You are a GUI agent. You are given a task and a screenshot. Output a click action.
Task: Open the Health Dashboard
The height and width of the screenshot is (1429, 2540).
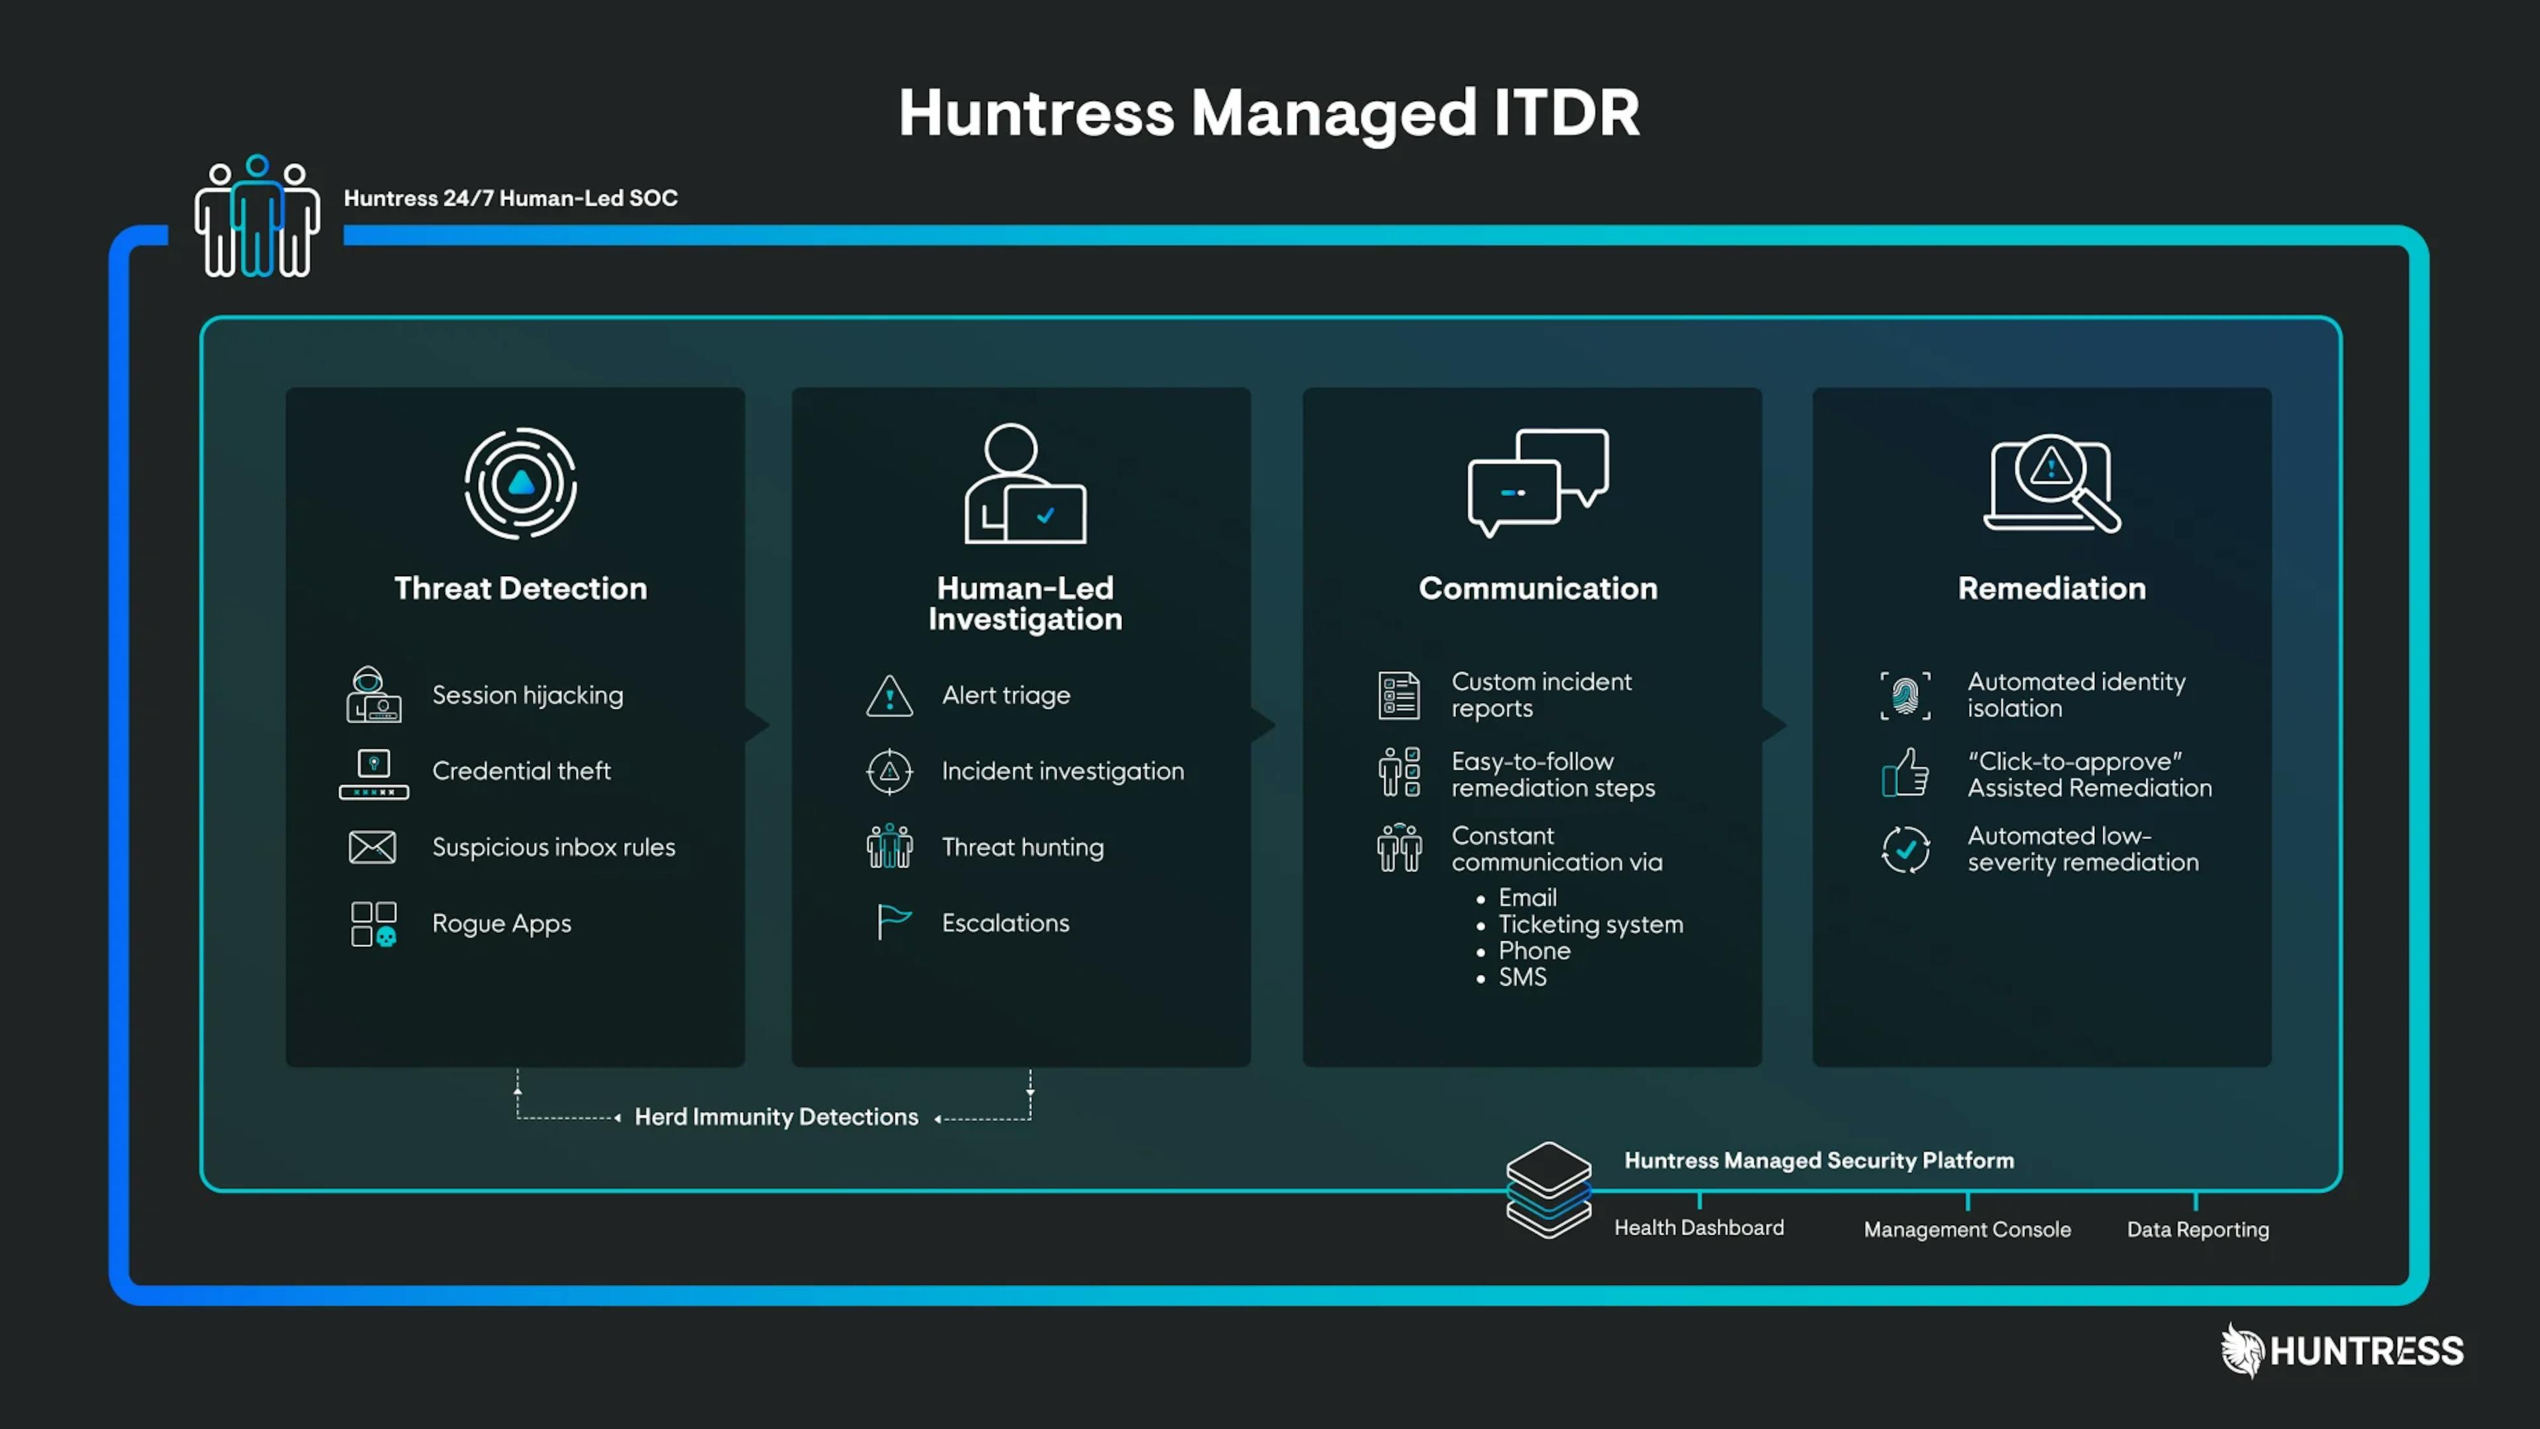(1699, 1228)
